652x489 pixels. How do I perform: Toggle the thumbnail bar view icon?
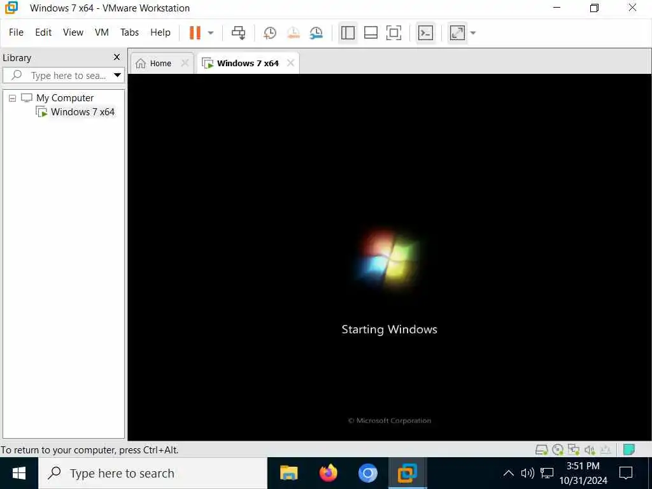pyautogui.click(x=371, y=33)
